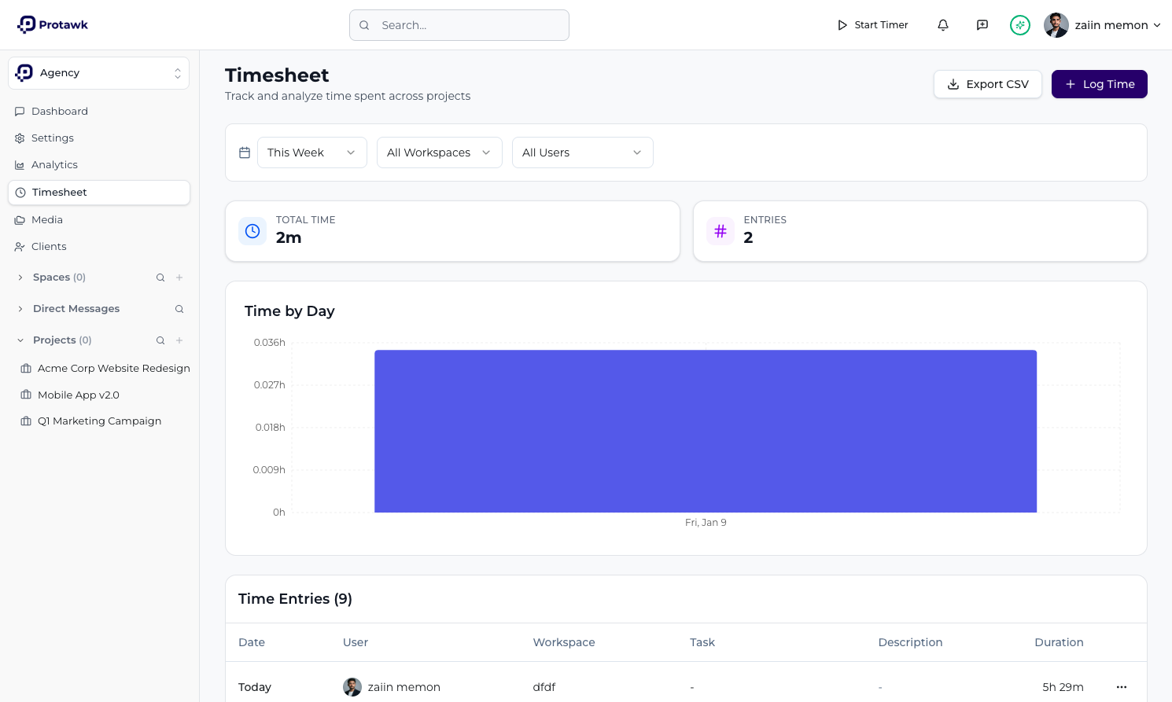Click the plus icon beside Spaces

click(x=179, y=277)
